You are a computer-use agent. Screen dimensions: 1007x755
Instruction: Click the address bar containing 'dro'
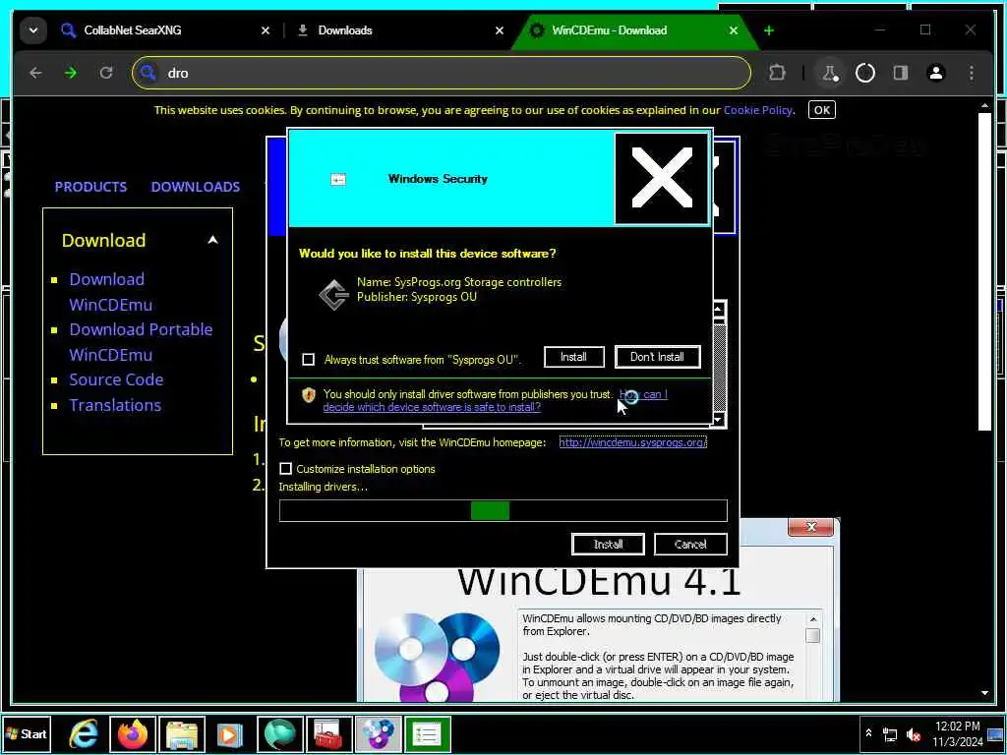(x=442, y=73)
